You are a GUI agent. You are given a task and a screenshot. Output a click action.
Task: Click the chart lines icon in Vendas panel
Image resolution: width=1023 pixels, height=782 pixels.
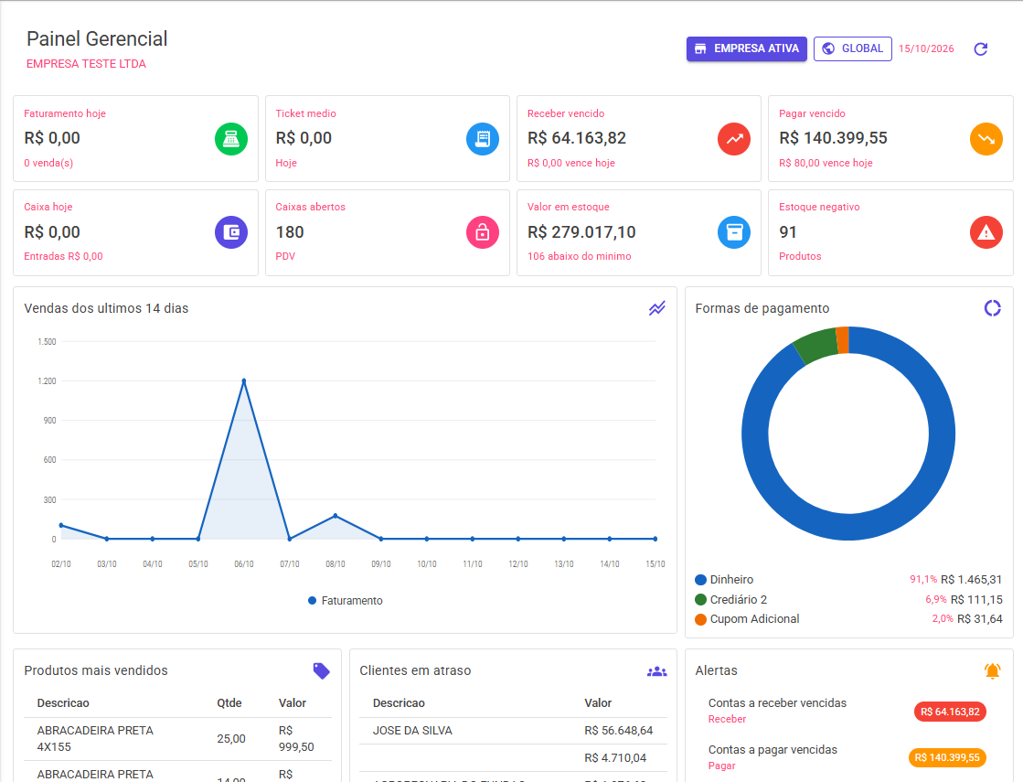point(657,308)
